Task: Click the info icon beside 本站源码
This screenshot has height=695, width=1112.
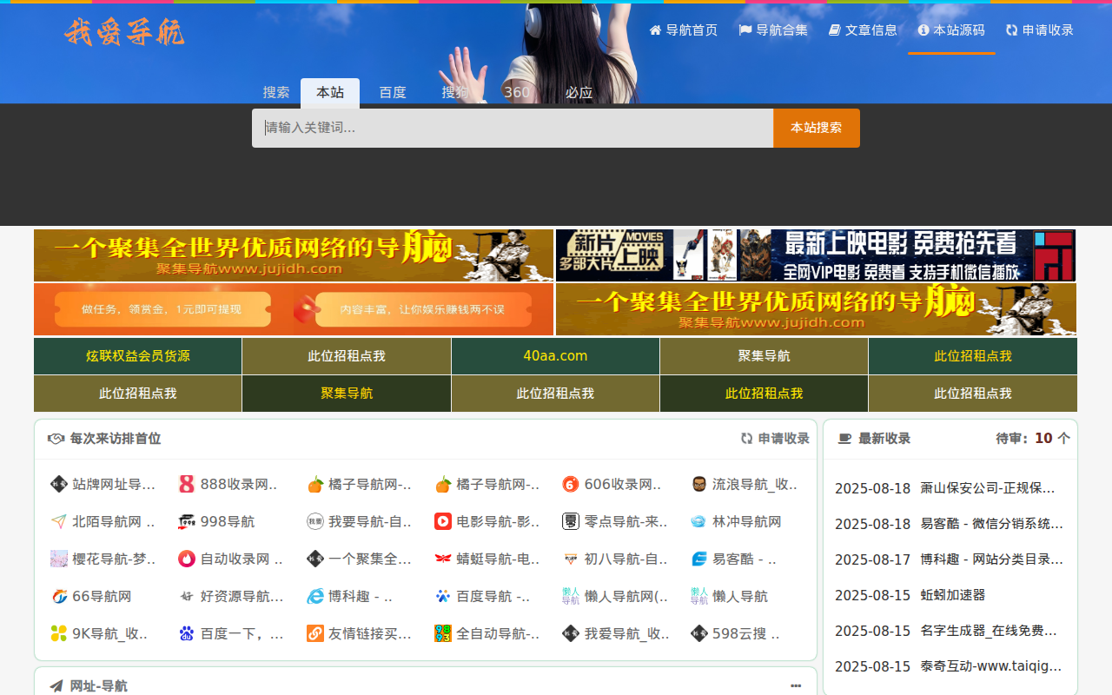Action: 923,30
